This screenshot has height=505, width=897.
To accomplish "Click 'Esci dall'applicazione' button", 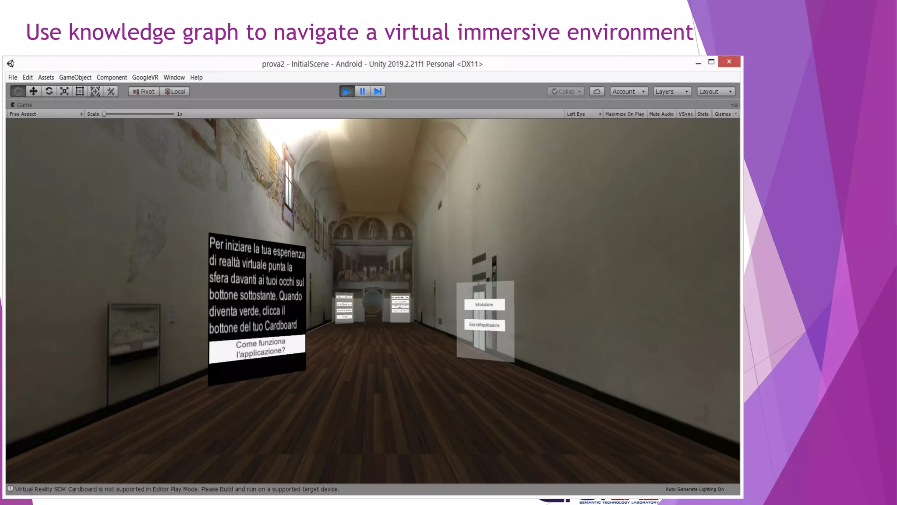I will click(x=484, y=325).
